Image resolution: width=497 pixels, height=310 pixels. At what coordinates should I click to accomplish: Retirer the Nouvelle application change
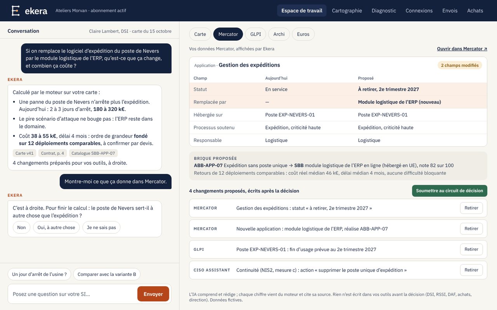tap(471, 229)
